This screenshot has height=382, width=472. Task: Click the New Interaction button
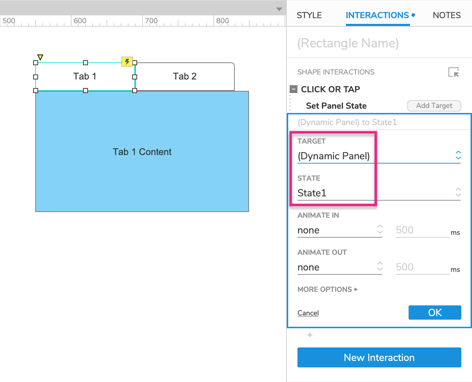[x=379, y=357]
